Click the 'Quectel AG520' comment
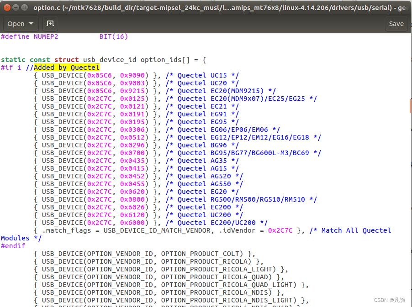Viewport: 412px width, 307px height. pos(204,176)
